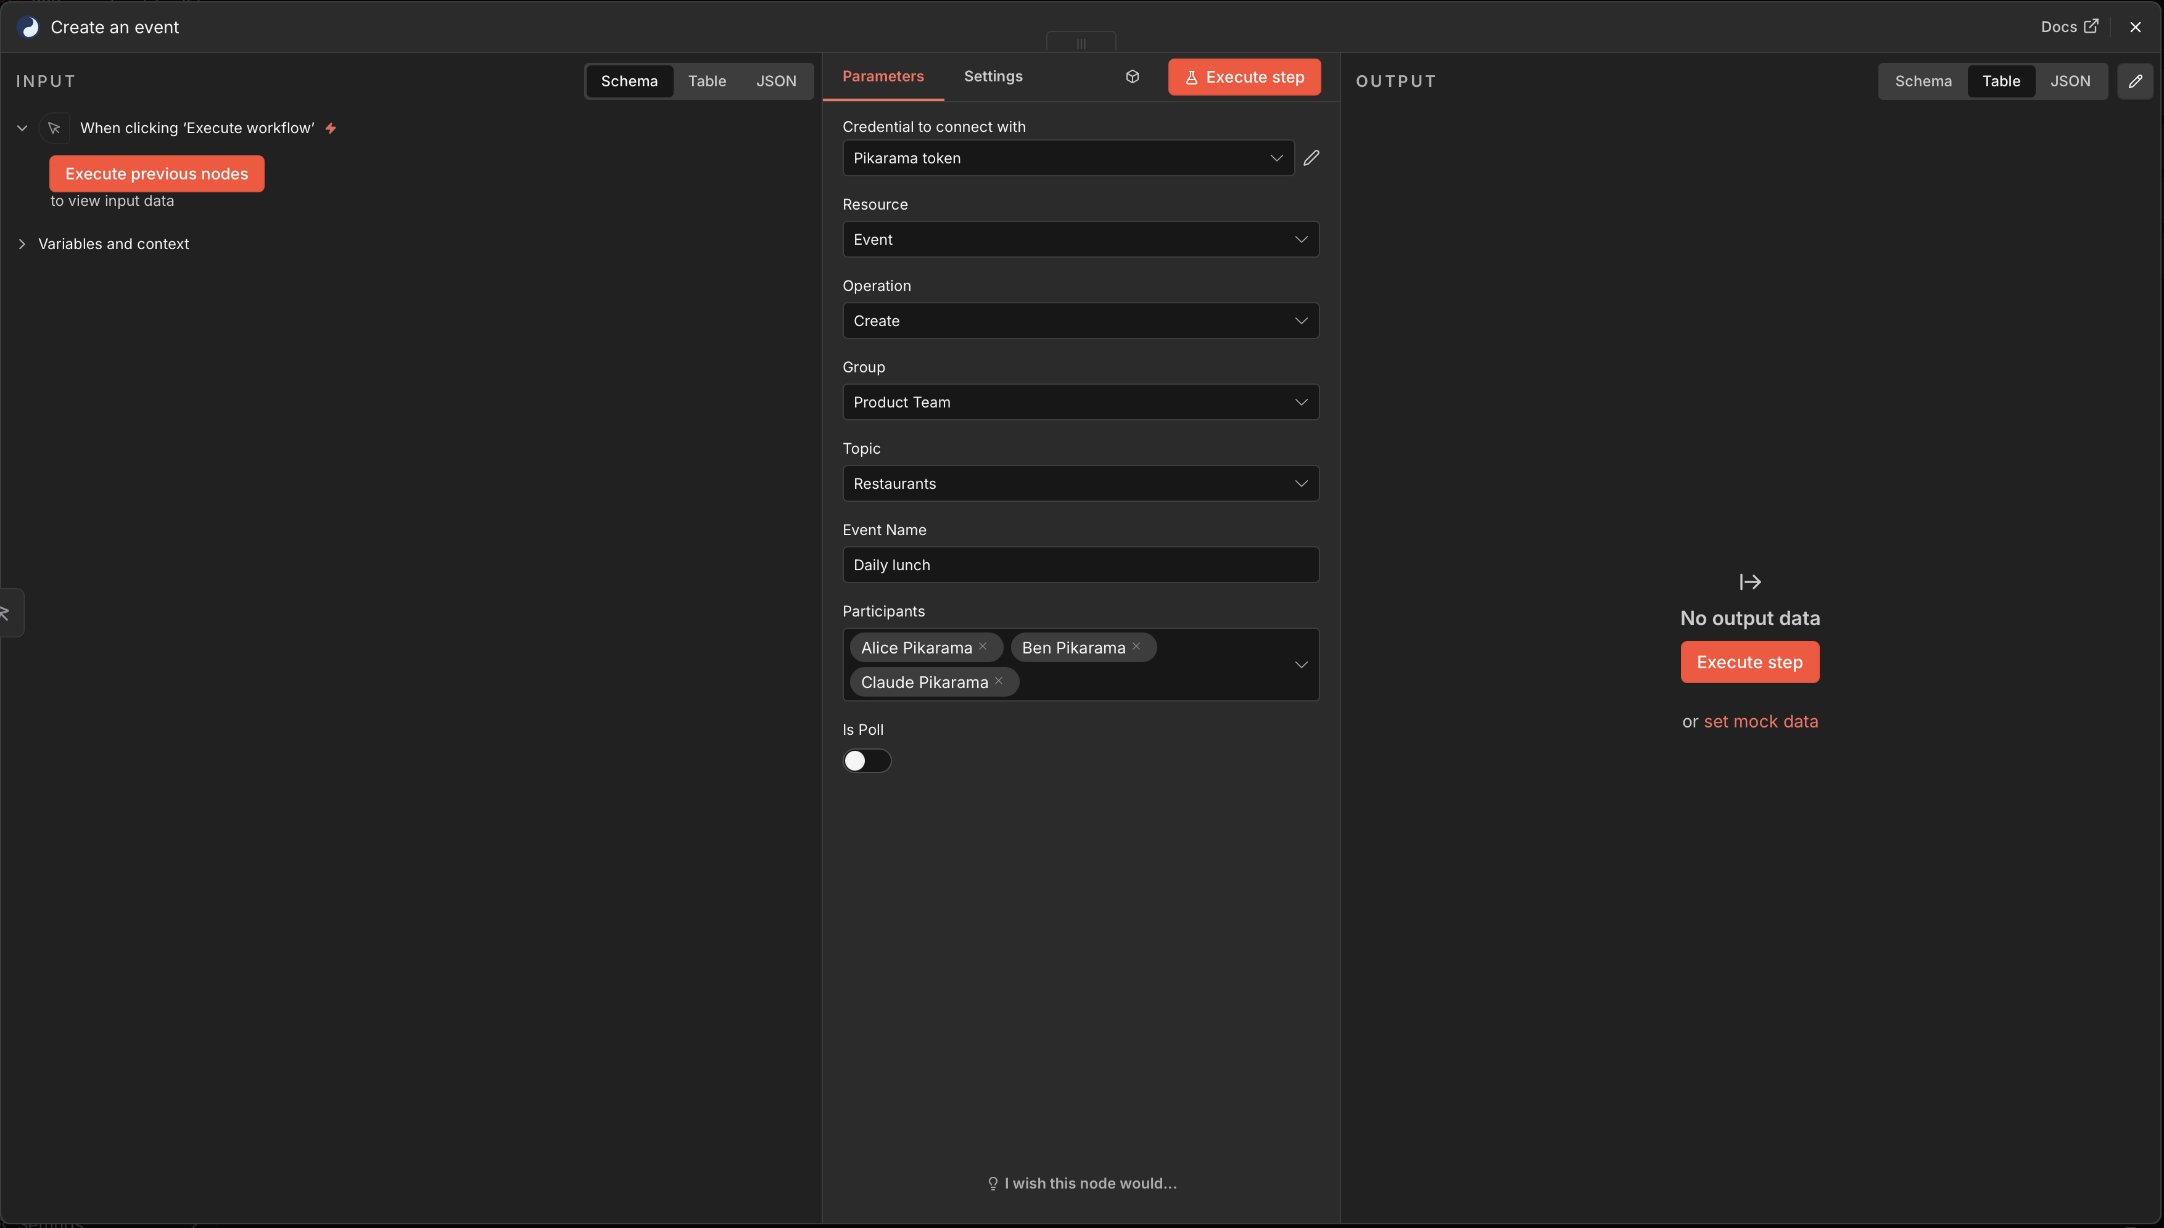Toggle the Is Poll switch
This screenshot has height=1228, width=2164.
[867, 761]
